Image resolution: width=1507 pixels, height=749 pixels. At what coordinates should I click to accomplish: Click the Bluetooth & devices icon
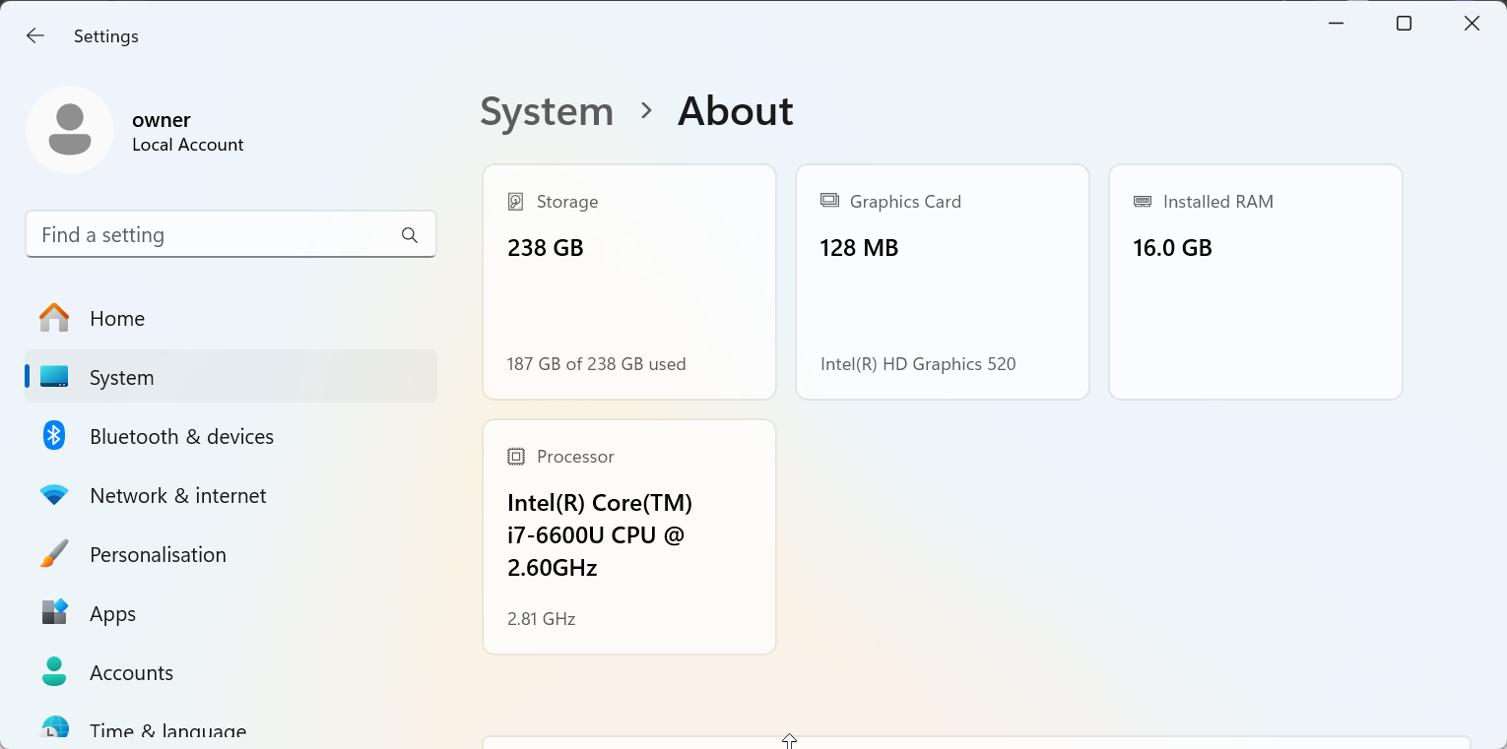tap(54, 436)
